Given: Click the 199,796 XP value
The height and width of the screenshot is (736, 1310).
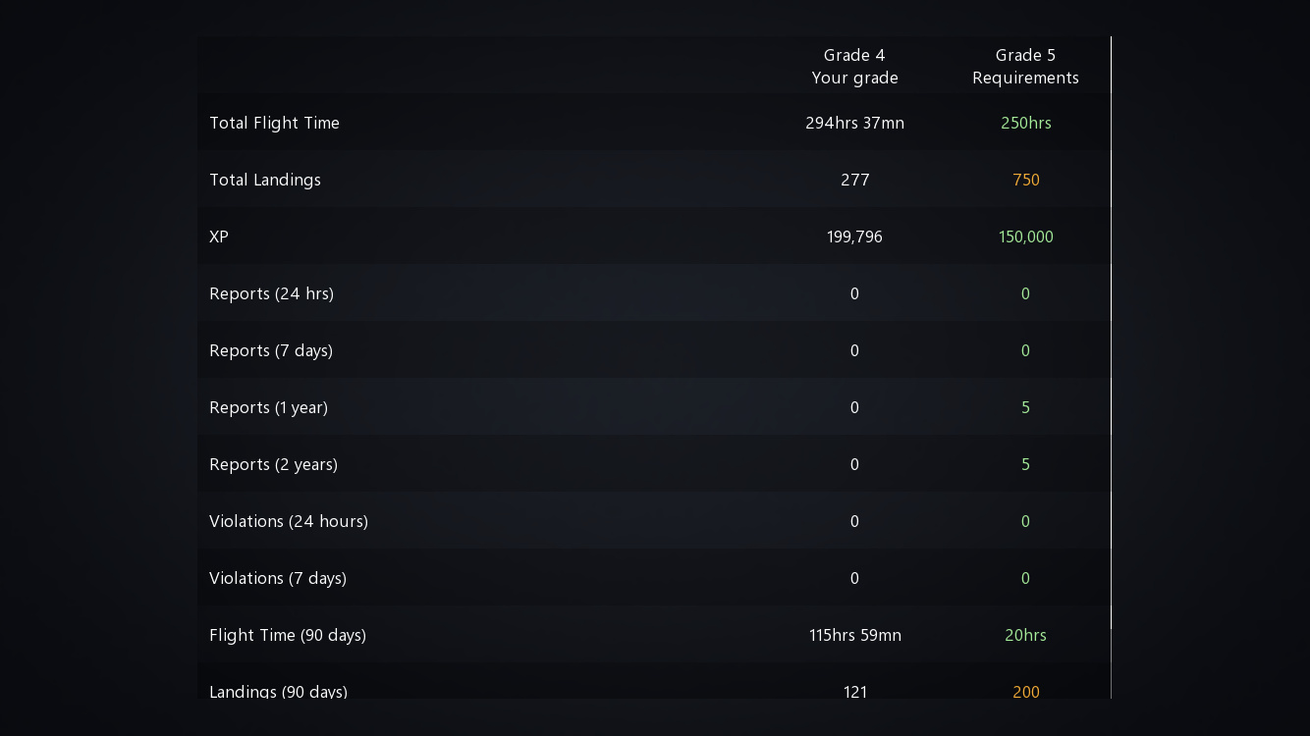Looking at the screenshot, I should [854, 237].
